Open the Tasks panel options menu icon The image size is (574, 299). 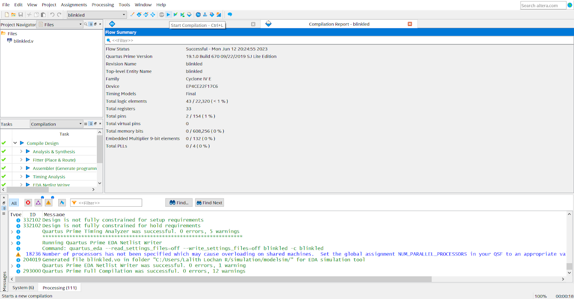tap(86, 124)
